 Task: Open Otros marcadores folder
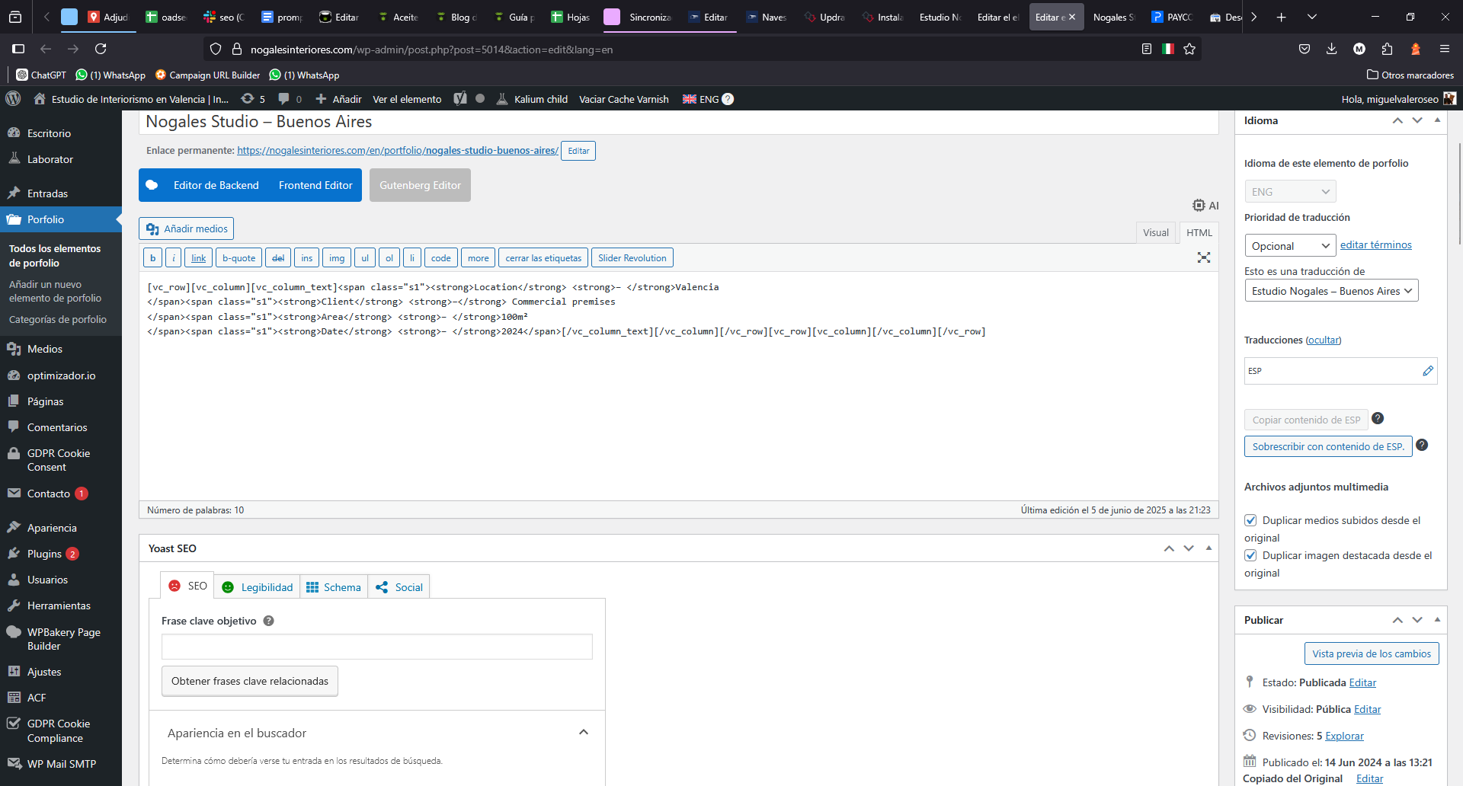click(1410, 75)
